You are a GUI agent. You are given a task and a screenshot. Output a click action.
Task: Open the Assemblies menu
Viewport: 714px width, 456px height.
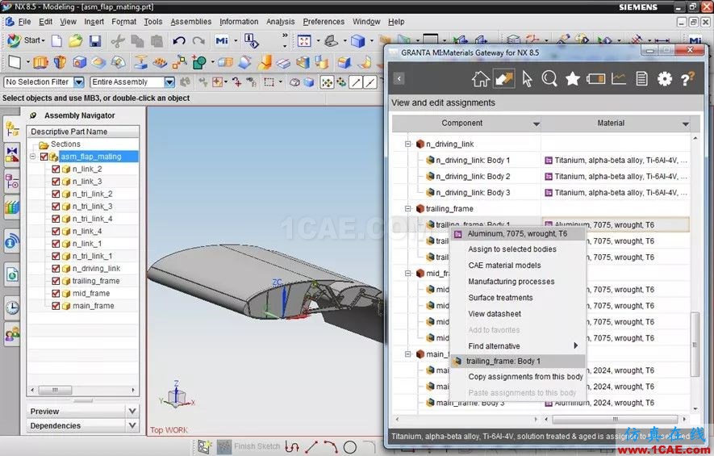190,22
